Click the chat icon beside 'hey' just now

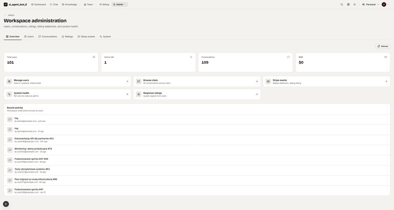[10, 119]
